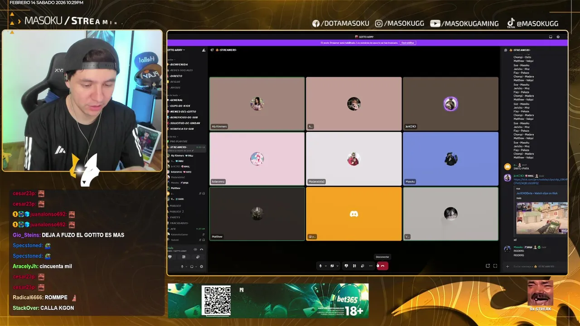
Task: Open more options ellipsis in call bar
Action: click(371, 266)
